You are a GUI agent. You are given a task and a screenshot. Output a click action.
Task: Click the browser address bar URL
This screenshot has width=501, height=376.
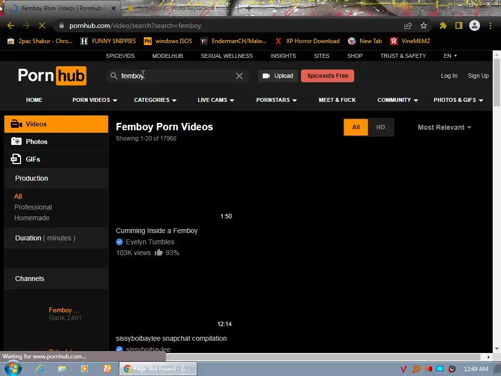tap(136, 25)
